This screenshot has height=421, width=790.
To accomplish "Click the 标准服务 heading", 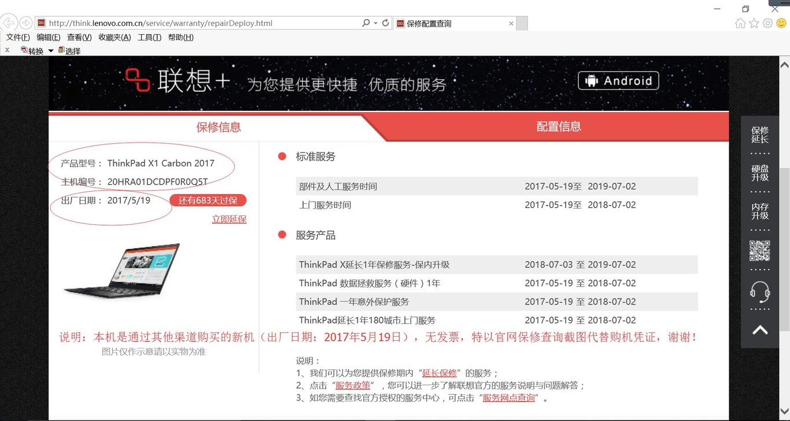I will click(x=315, y=157).
